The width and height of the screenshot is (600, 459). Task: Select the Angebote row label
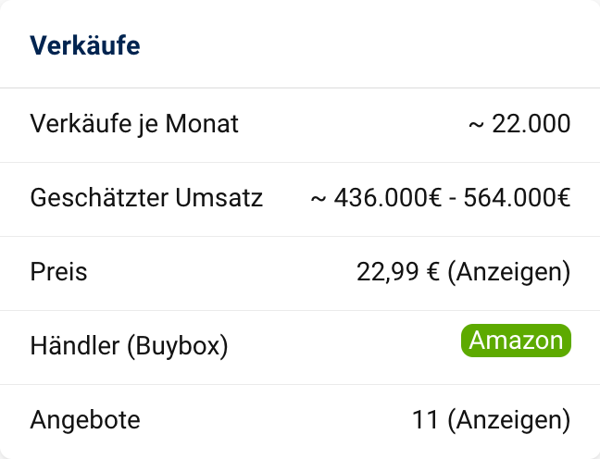click(85, 420)
